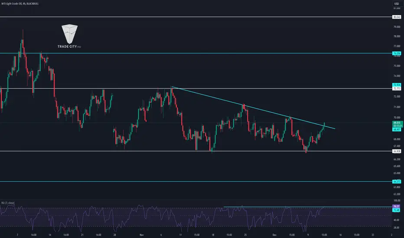Select the white horizontal line at 80.042
404x238 pixels.
tap(196, 17)
